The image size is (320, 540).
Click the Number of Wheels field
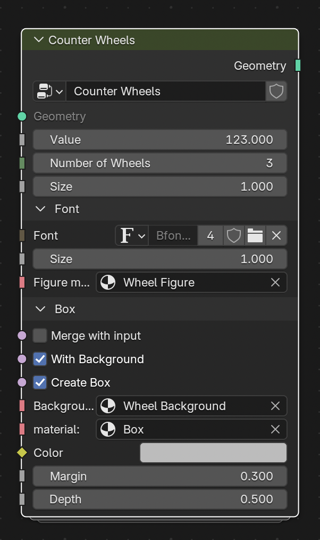[x=160, y=163]
